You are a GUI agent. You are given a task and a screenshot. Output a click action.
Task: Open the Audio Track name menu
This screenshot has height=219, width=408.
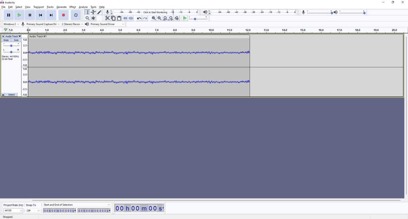(x=12, y=36)
